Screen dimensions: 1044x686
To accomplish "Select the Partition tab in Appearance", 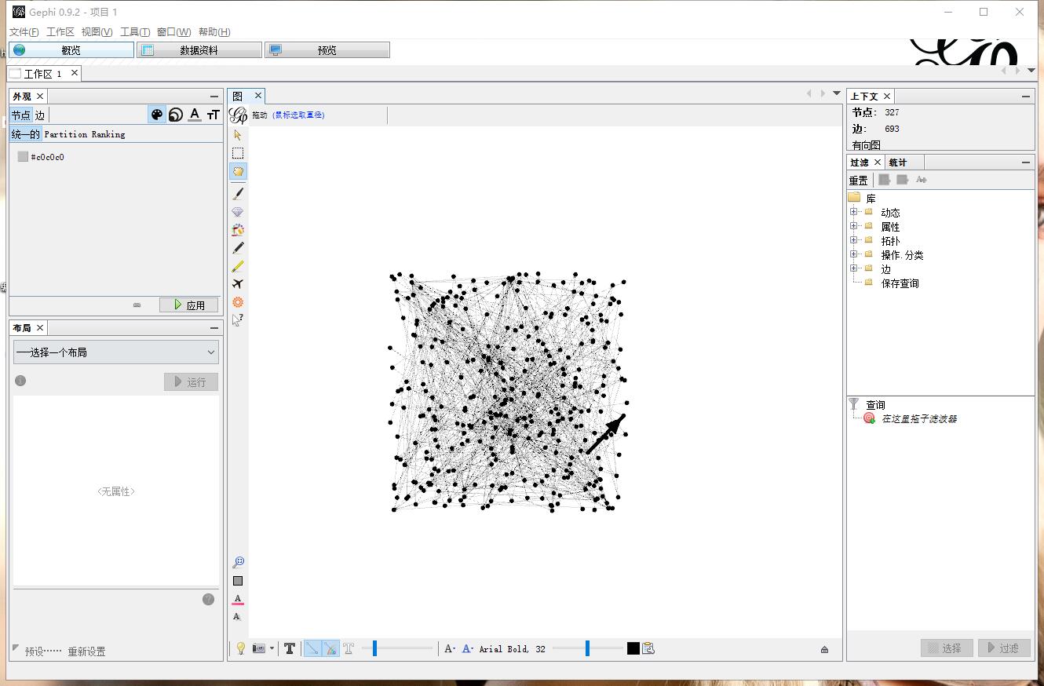I will tap(66, 134).
